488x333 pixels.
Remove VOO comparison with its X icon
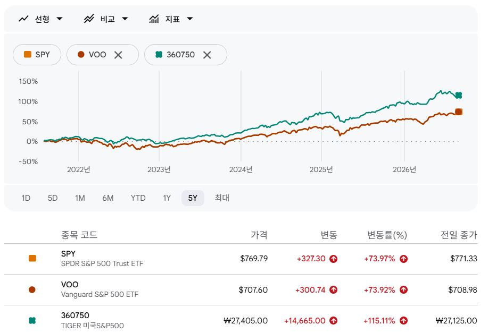coord(118,55)
